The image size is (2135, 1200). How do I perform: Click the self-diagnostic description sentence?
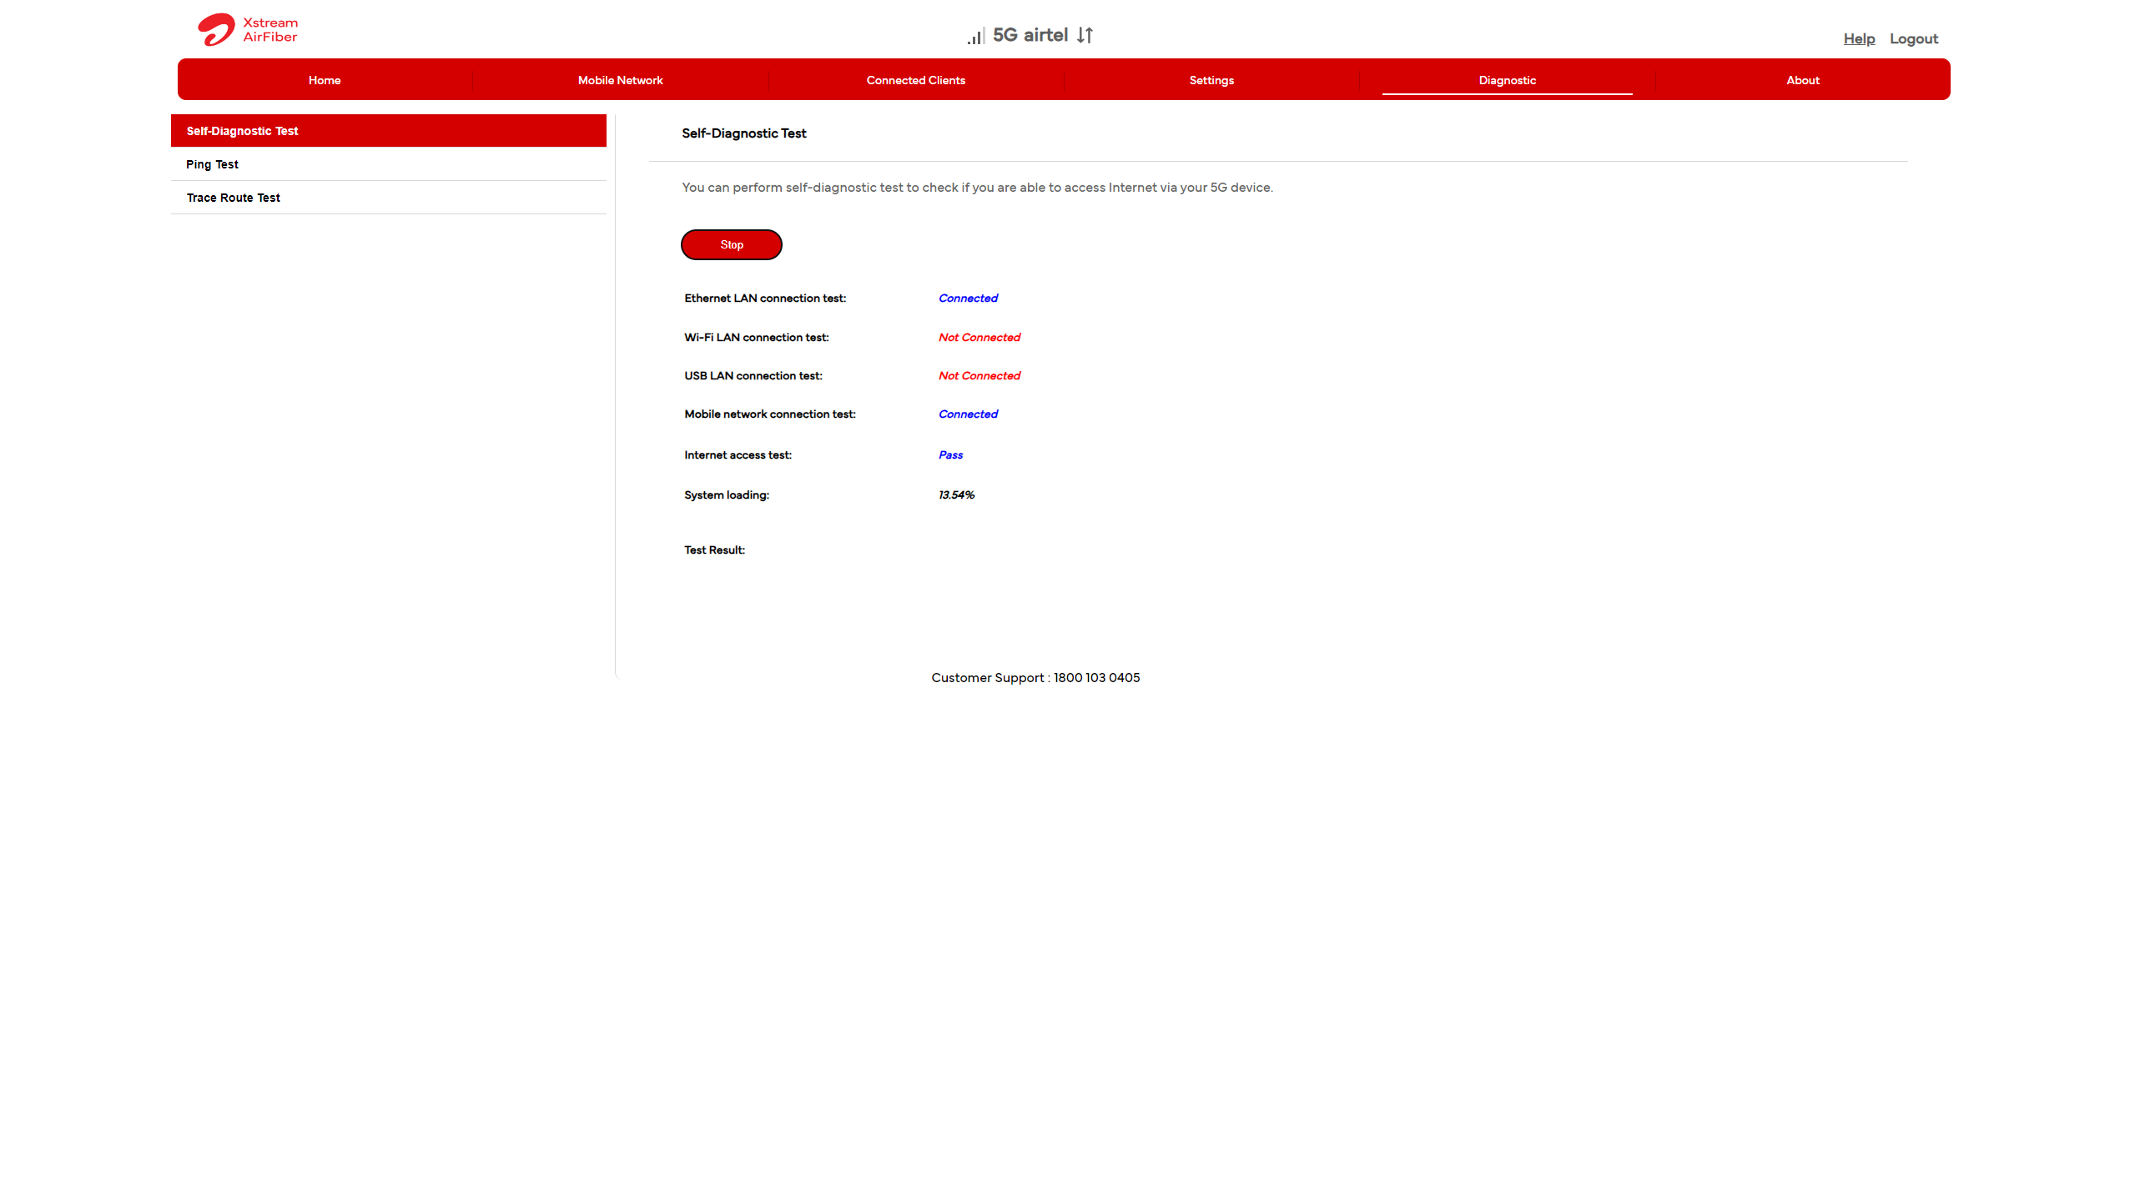pyautogui.click(x=977, y=188)
